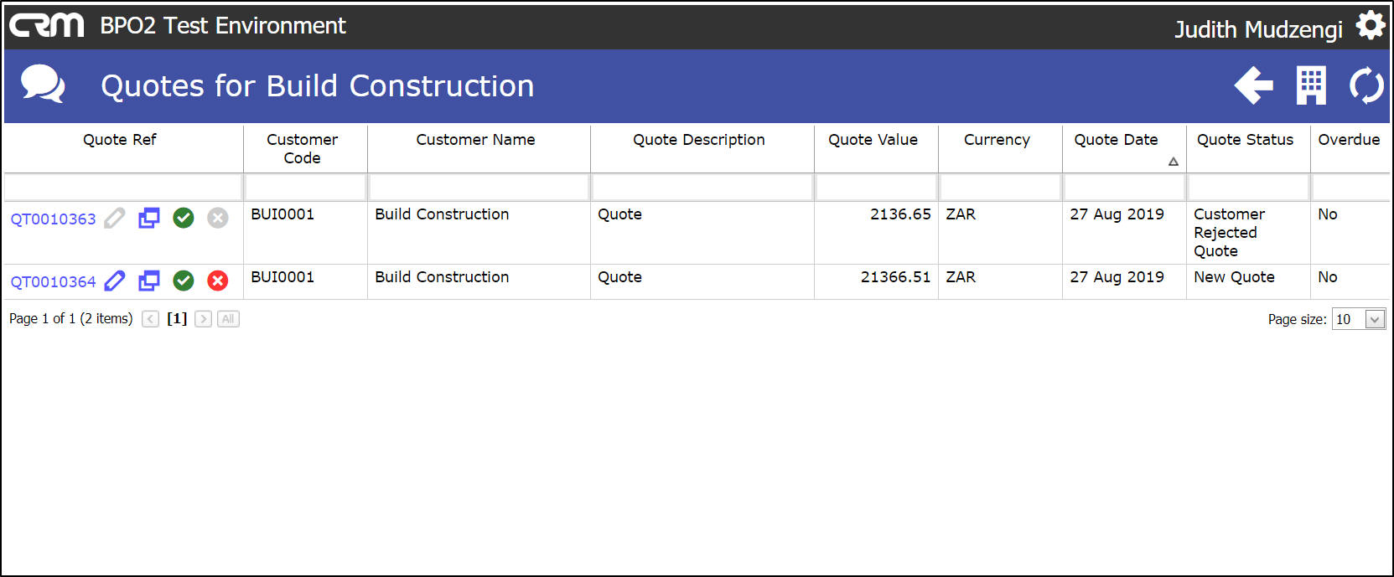Open quote link QT0010363
This screenshot has width=1394, height=577.
point(53,219)
